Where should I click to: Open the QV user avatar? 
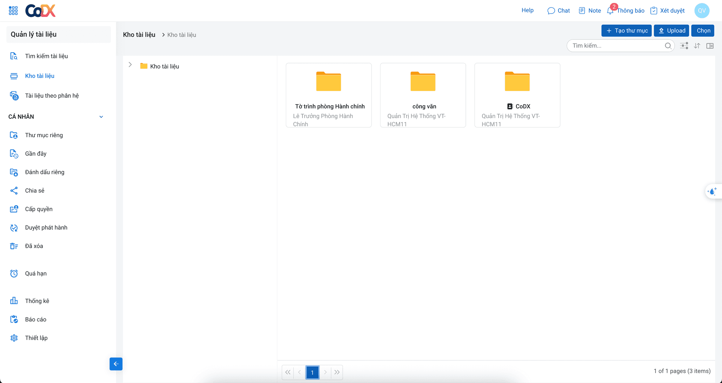[x=702, y=11]
